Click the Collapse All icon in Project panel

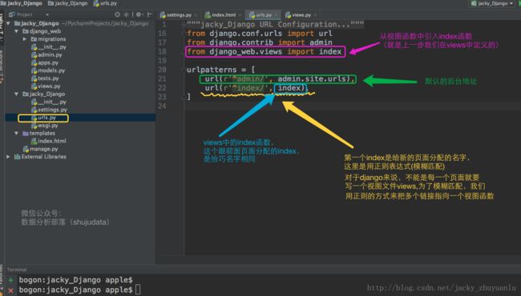tap(127, 14)
